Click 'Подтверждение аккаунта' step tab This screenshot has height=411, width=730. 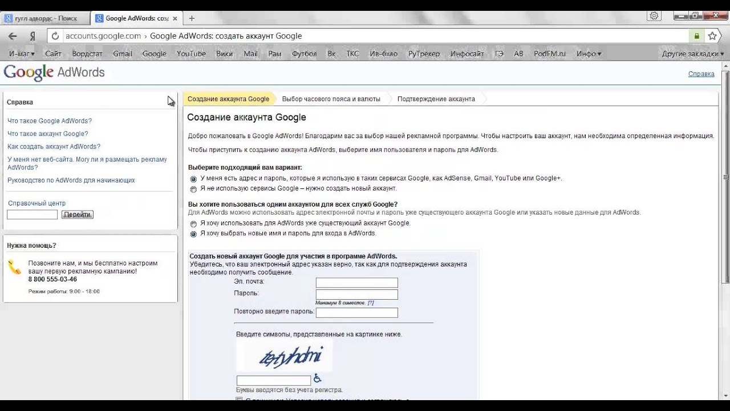(436, 99)
